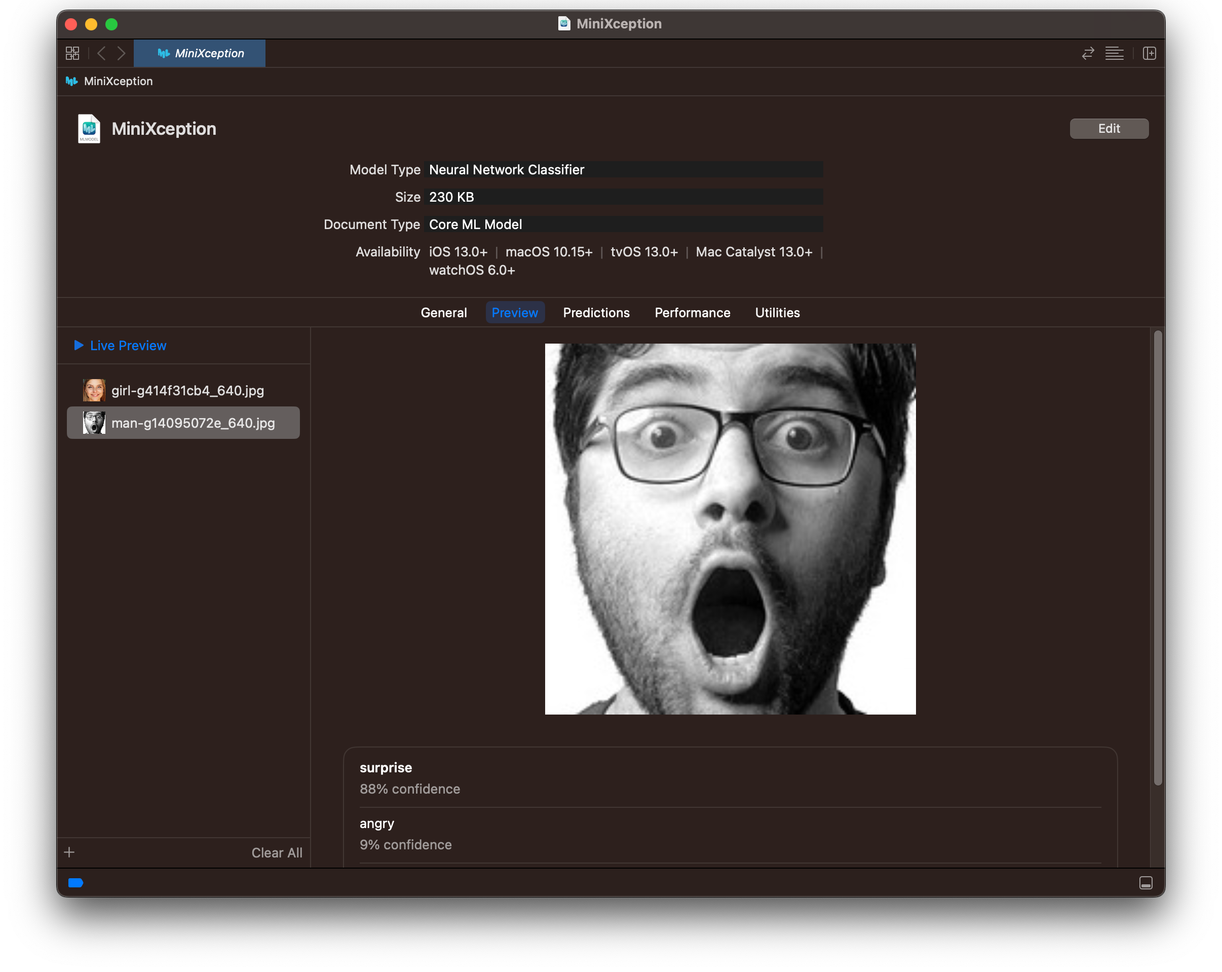Go back with the left chevron
The image size is (1222, 972).
[x=101, y=53]
